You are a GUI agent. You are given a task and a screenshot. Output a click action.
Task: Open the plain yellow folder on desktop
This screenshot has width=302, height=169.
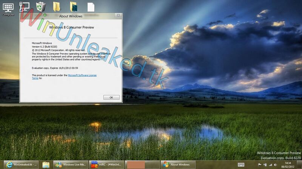57,7
